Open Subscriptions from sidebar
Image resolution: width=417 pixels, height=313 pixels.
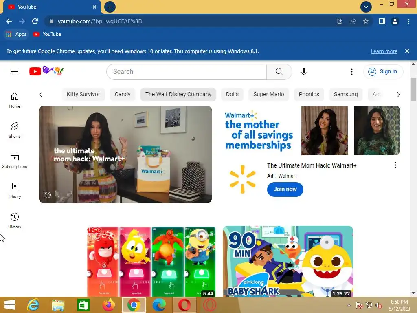click(15, 161)
